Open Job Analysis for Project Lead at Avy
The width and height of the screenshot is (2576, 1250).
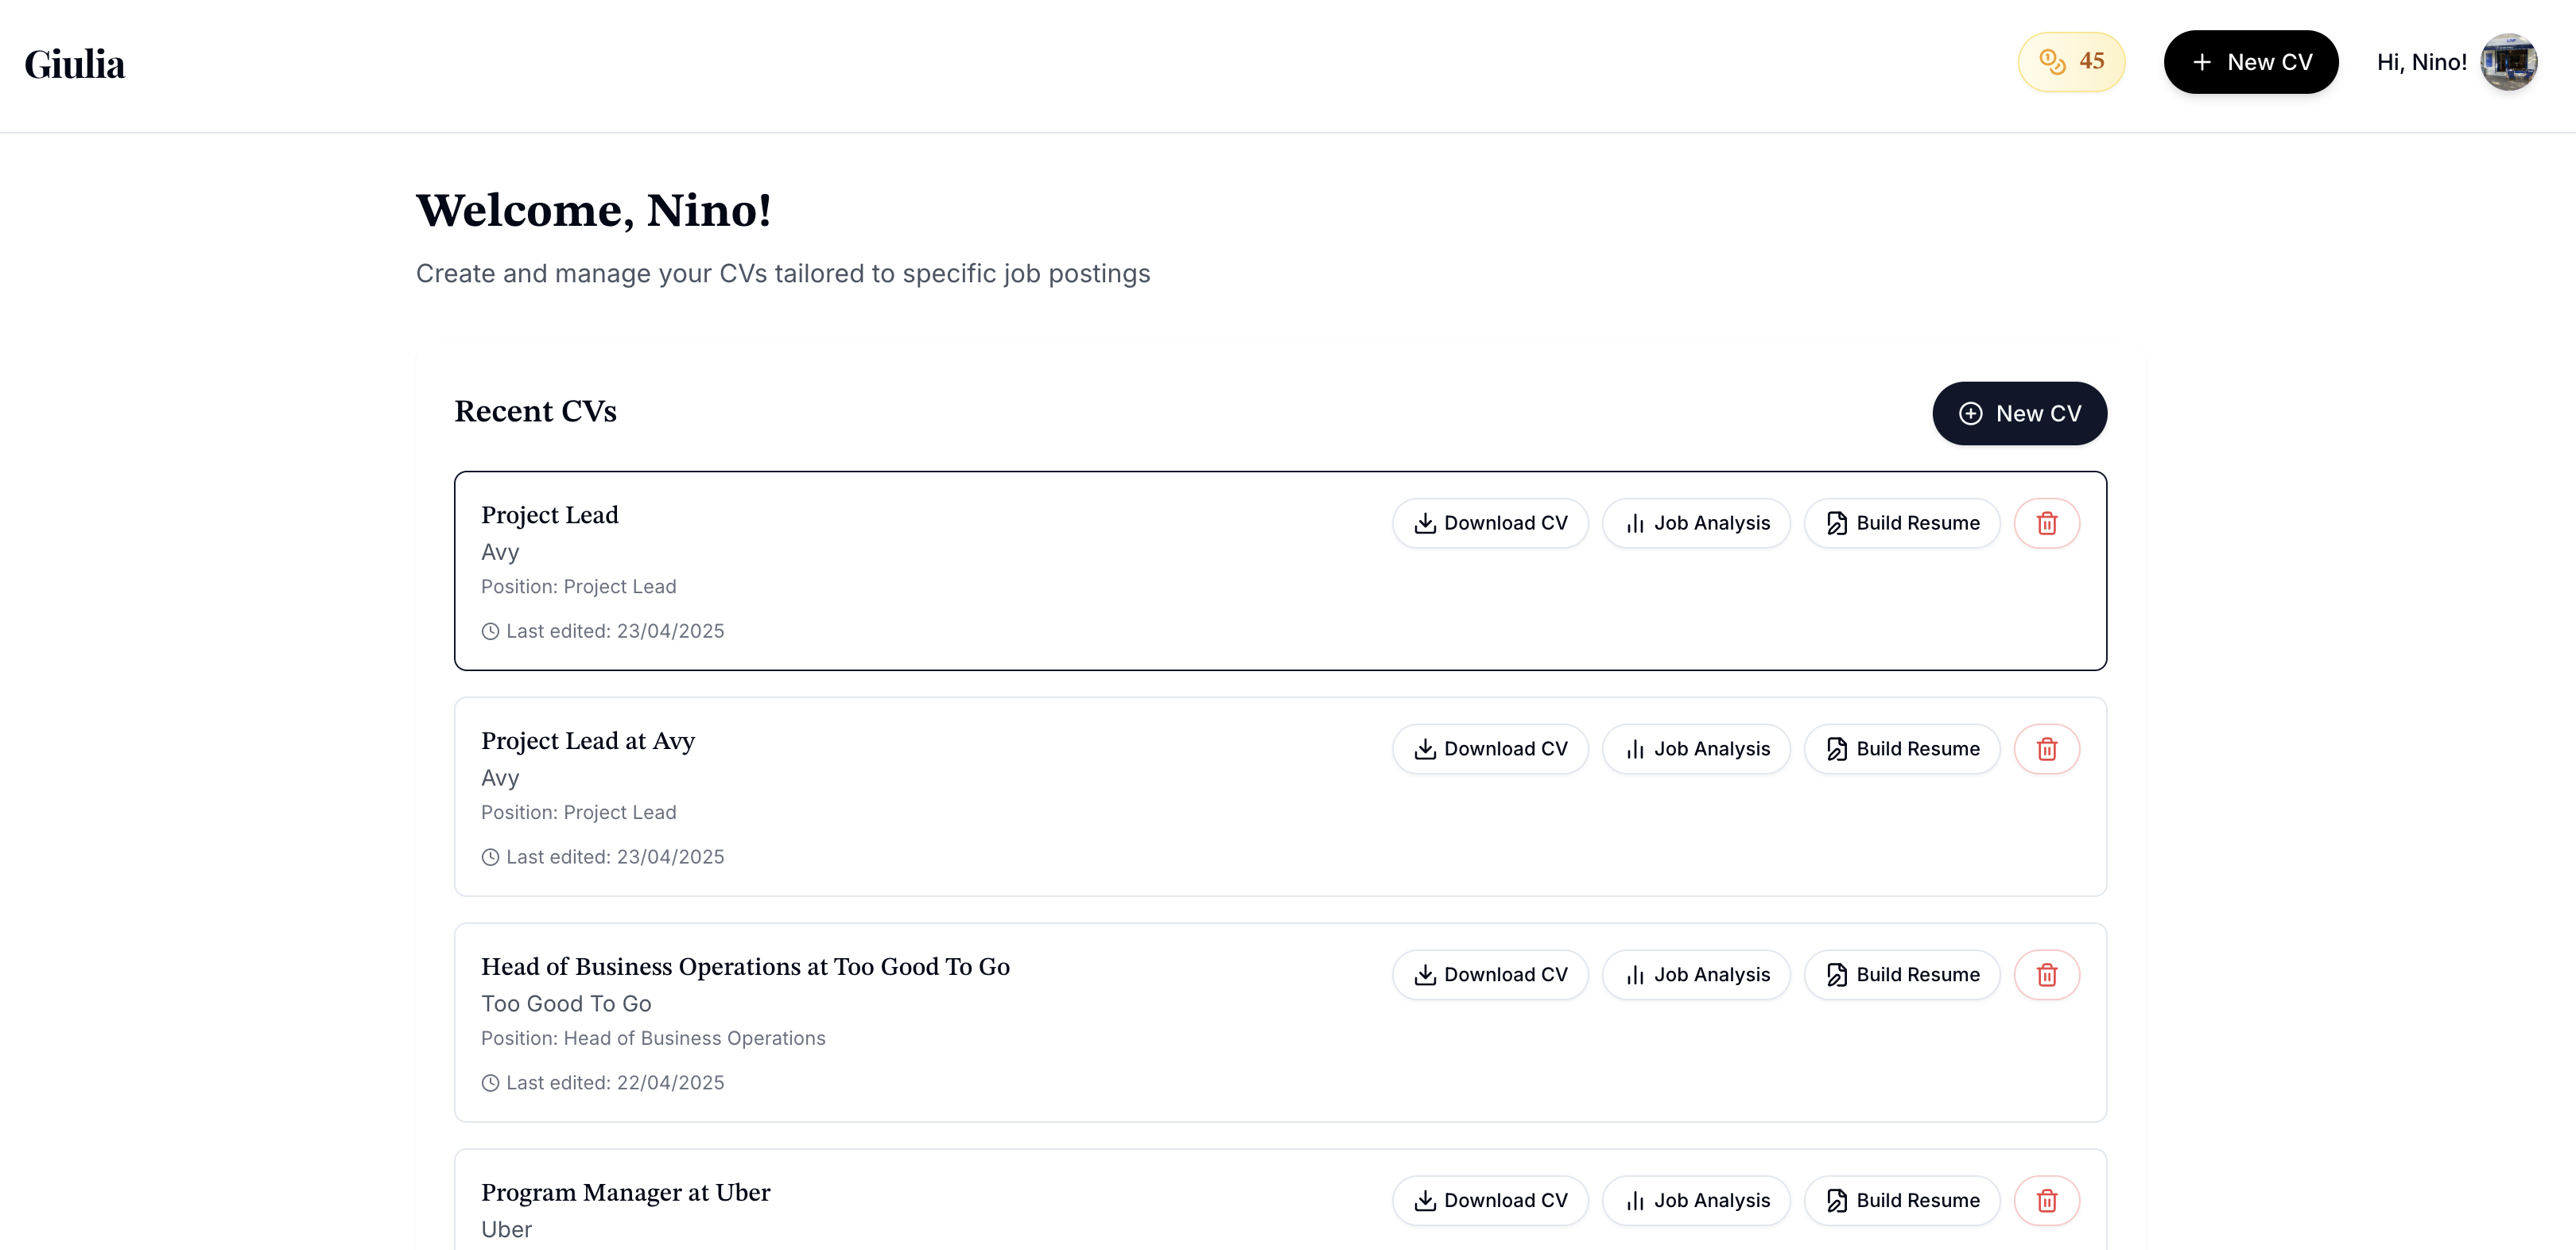1696,749
